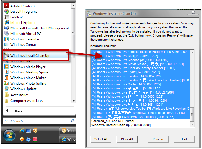
Task: Open the Default Programs icon
Action: point(7,11)
